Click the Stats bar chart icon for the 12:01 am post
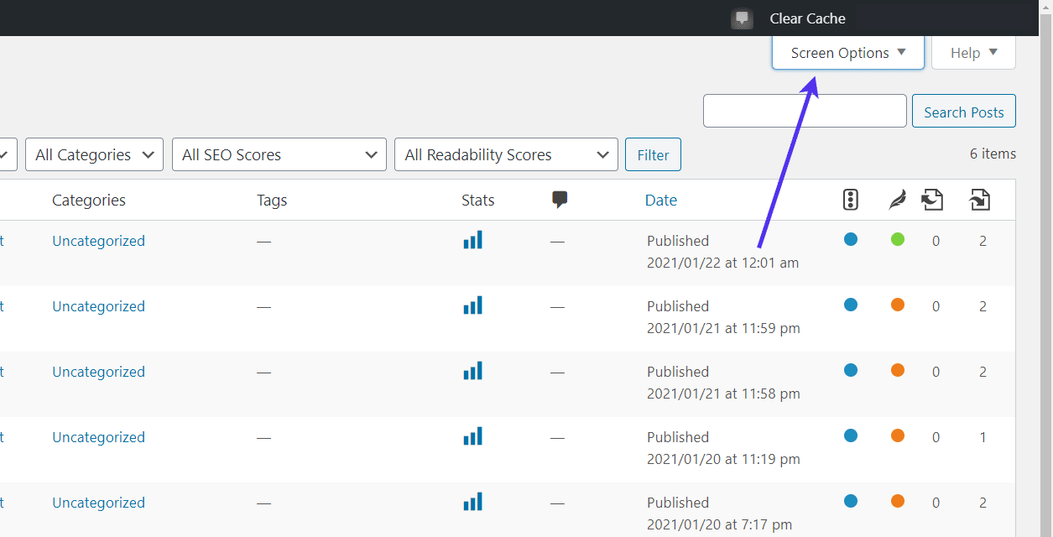Screen dimensions: 1053x537 [x=472, y=241]
